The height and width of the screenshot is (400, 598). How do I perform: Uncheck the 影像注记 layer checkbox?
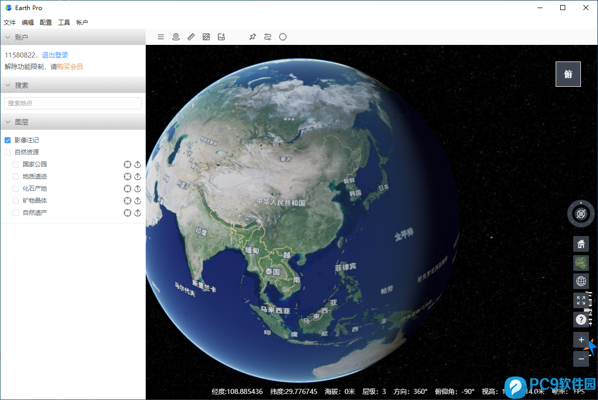pos(8,140)
